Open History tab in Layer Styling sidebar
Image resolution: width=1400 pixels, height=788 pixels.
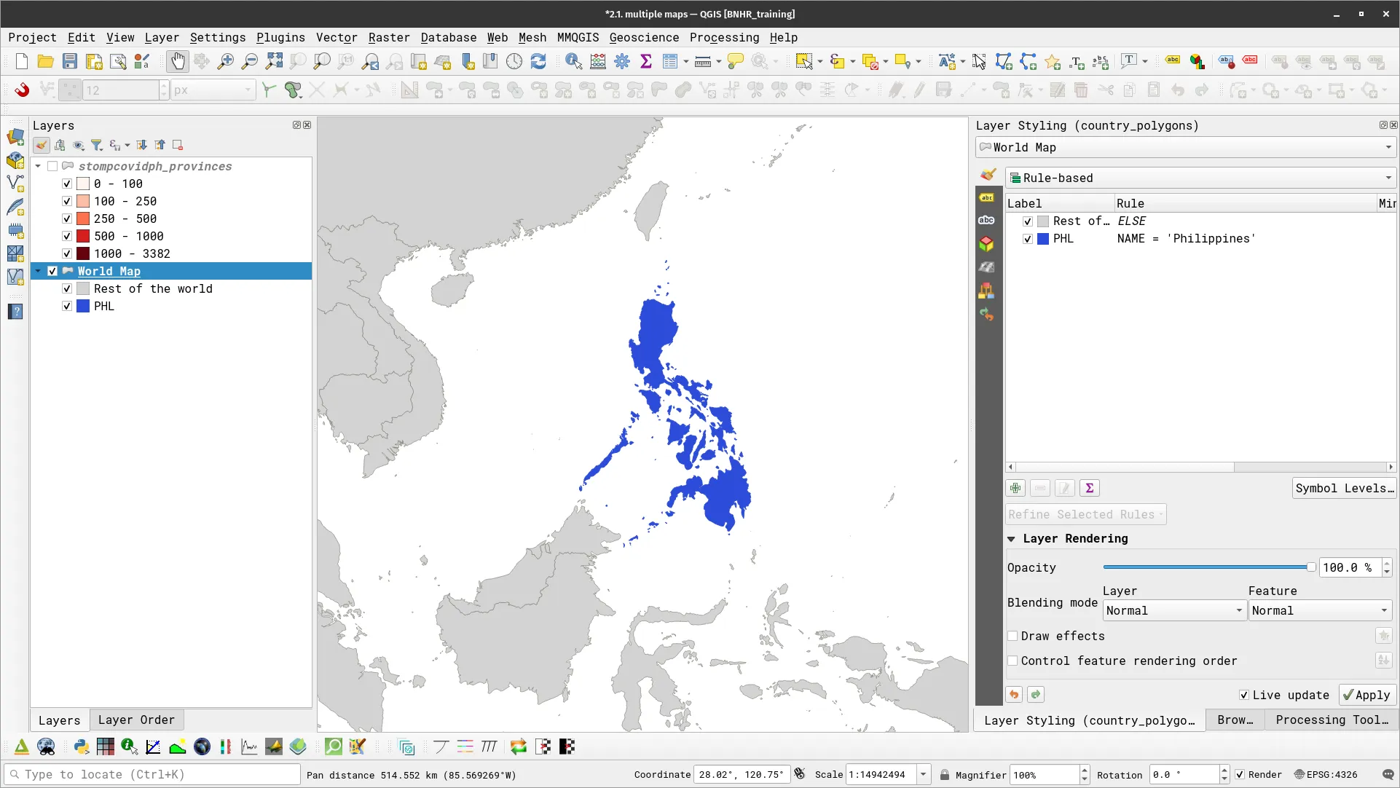pos(987,314)
